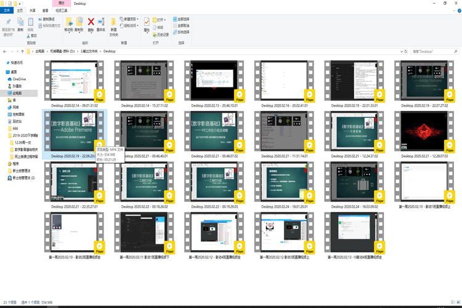Expand the 新建项目 dropdown
This screenshot has width=462, height=308.
pos(131,19)
